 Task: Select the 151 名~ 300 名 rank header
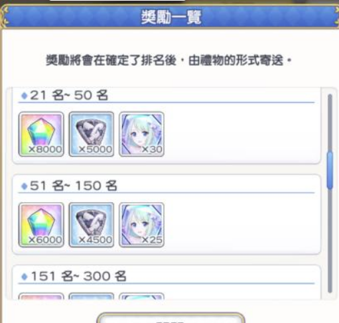pyautogui.click(x=78, y=277)
